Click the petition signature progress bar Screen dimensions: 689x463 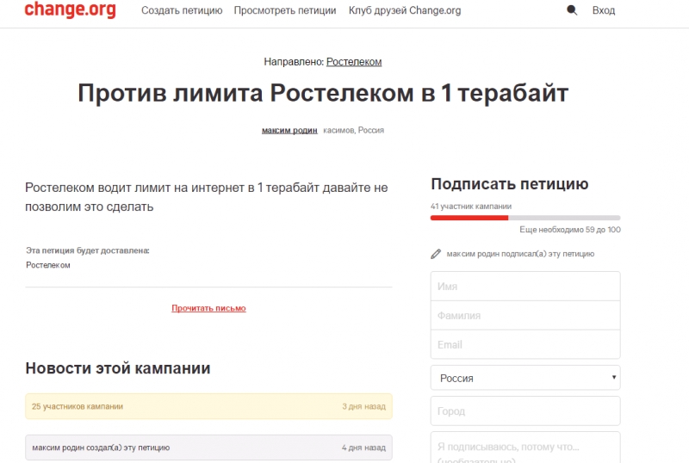click(x=525, y=218)
